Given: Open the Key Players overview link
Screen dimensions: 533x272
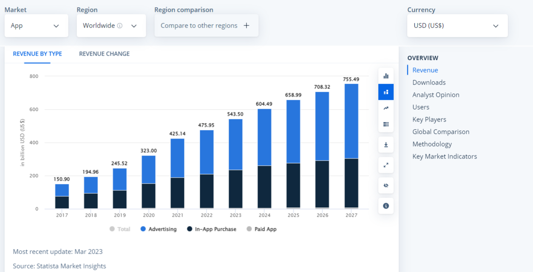Looking at the screenshot, I should (429, 119).
